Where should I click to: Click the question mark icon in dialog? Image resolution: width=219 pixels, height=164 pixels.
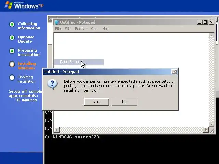(x=52, y=84)
